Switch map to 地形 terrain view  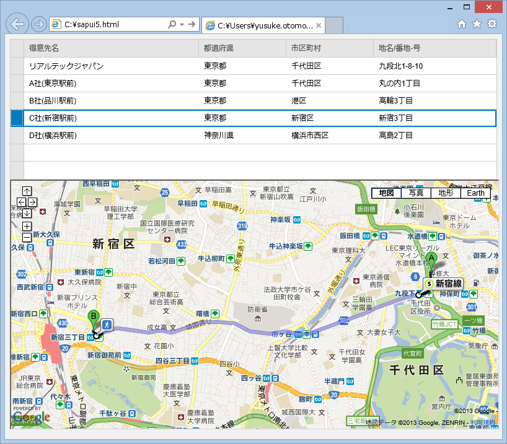(x=446, y=193)
